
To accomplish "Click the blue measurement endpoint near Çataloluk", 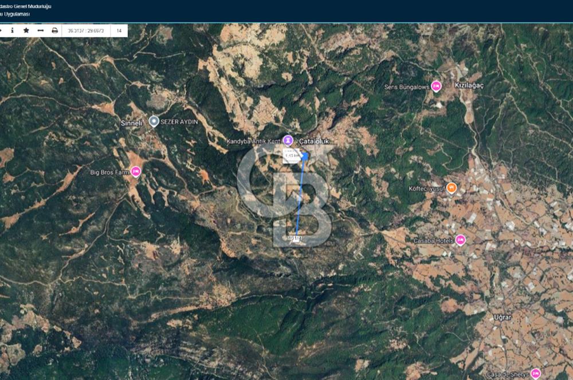I will click(305, 156).
